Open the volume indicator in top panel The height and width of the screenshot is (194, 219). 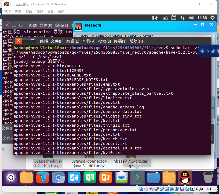click(191, 18)
